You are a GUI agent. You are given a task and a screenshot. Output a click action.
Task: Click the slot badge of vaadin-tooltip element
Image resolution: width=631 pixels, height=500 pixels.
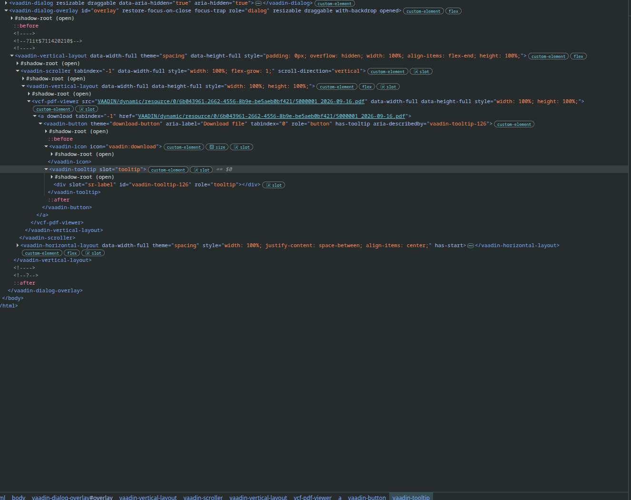click(x=201, y=170)
